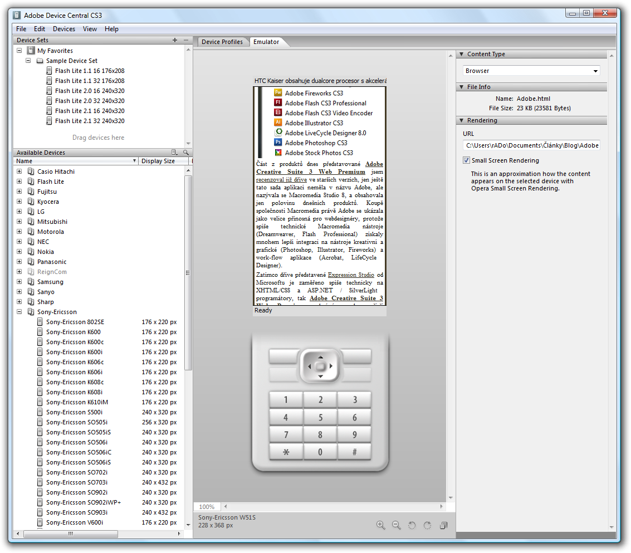Viewport: 631px width, 553px height.
Task: Click the right arrow on the phone D-pad
Action: pos(331,366)
